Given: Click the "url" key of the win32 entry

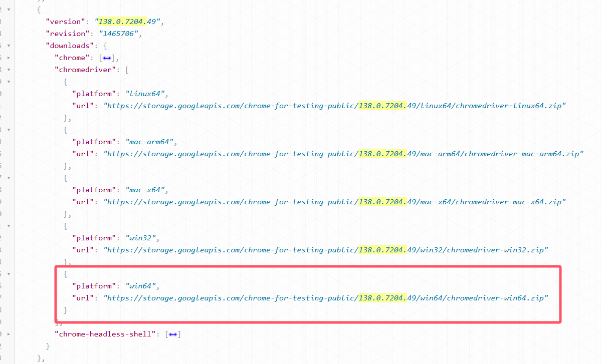Looking at the screenshot, I should click(x=83, y=250).
